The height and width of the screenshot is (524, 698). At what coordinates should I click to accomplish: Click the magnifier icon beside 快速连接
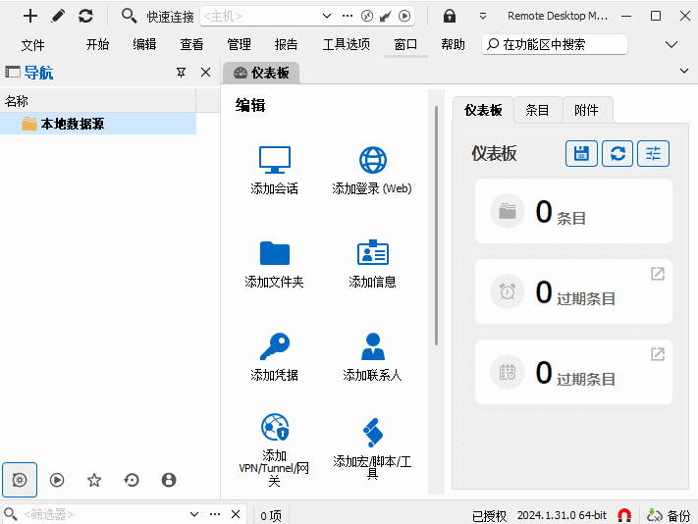click(129, 16)
